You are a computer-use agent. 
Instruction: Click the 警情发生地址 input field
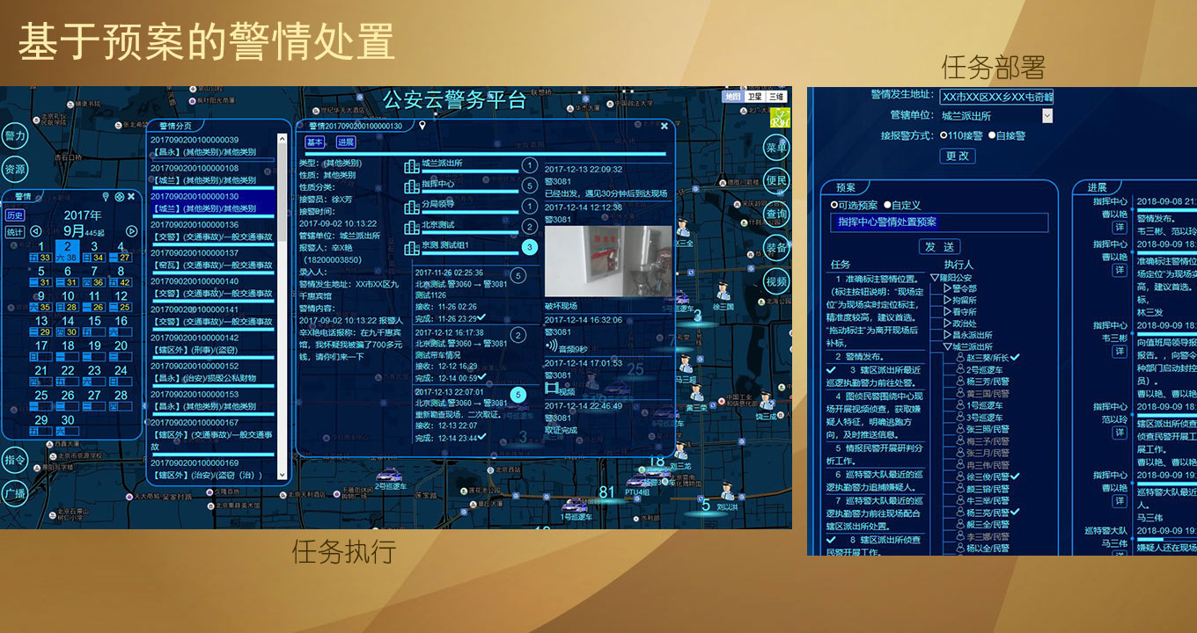pyautogui.click(x=996, y=96)
